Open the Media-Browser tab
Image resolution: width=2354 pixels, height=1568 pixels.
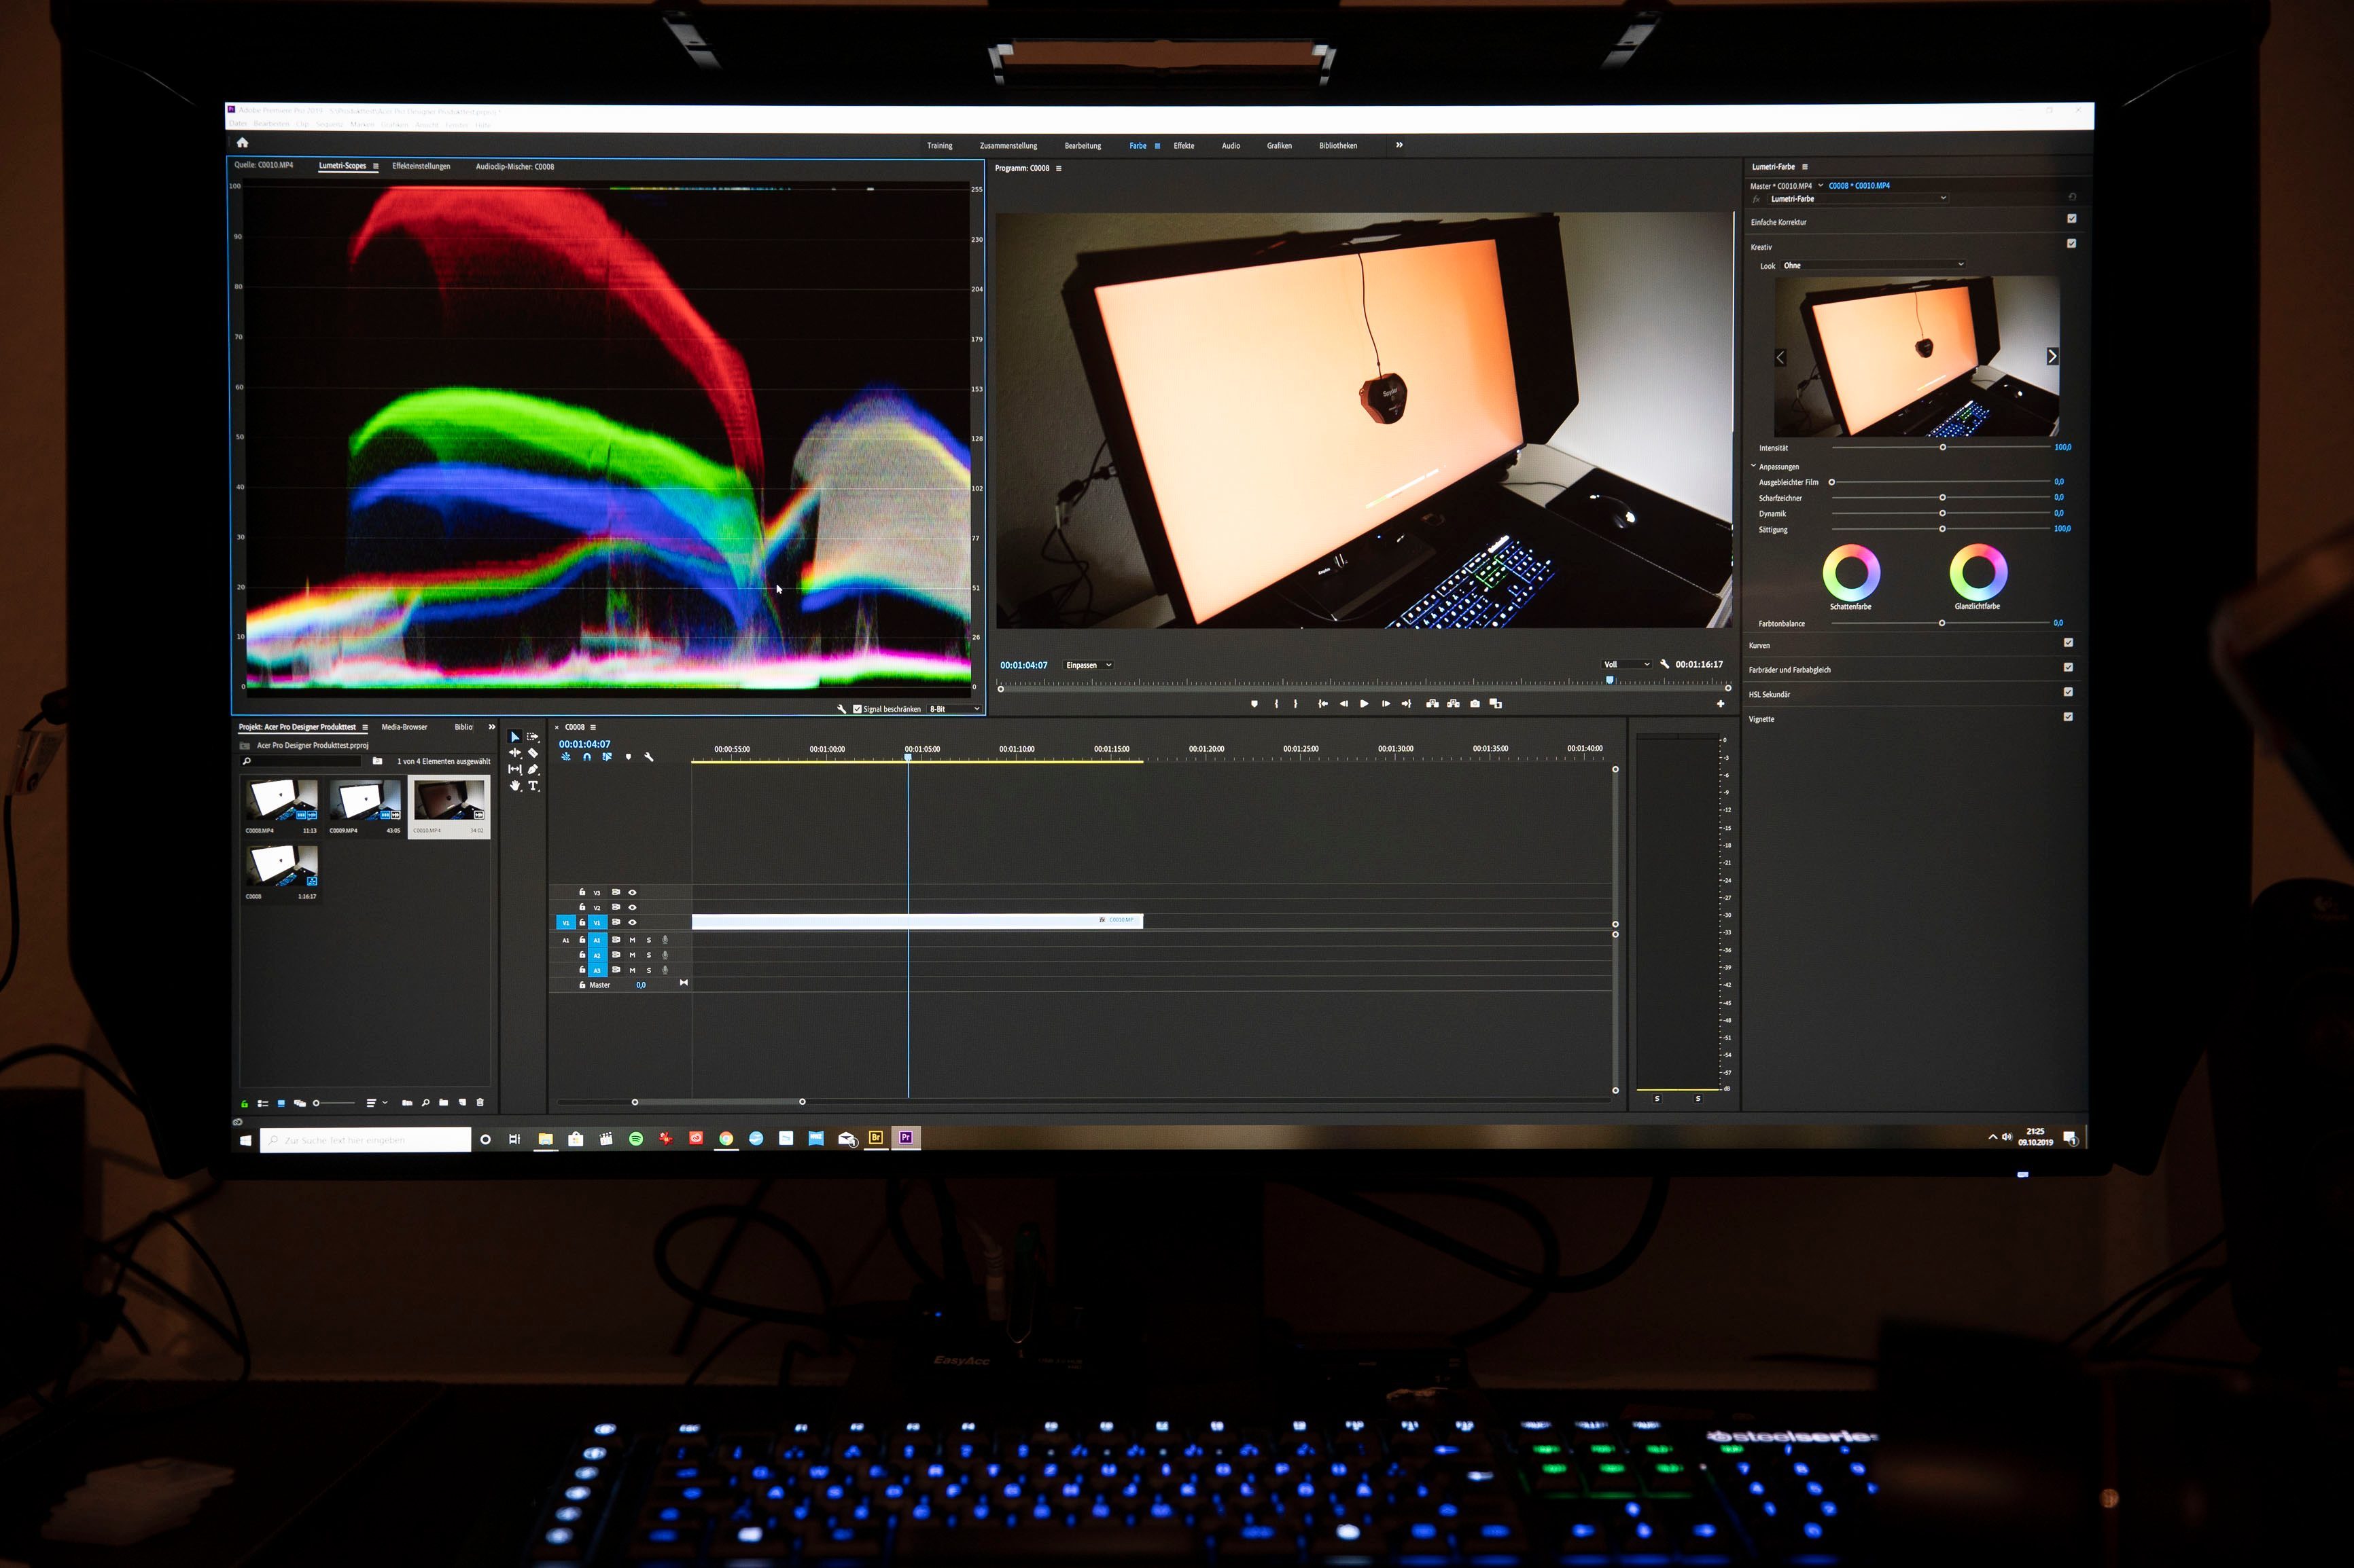404,727
